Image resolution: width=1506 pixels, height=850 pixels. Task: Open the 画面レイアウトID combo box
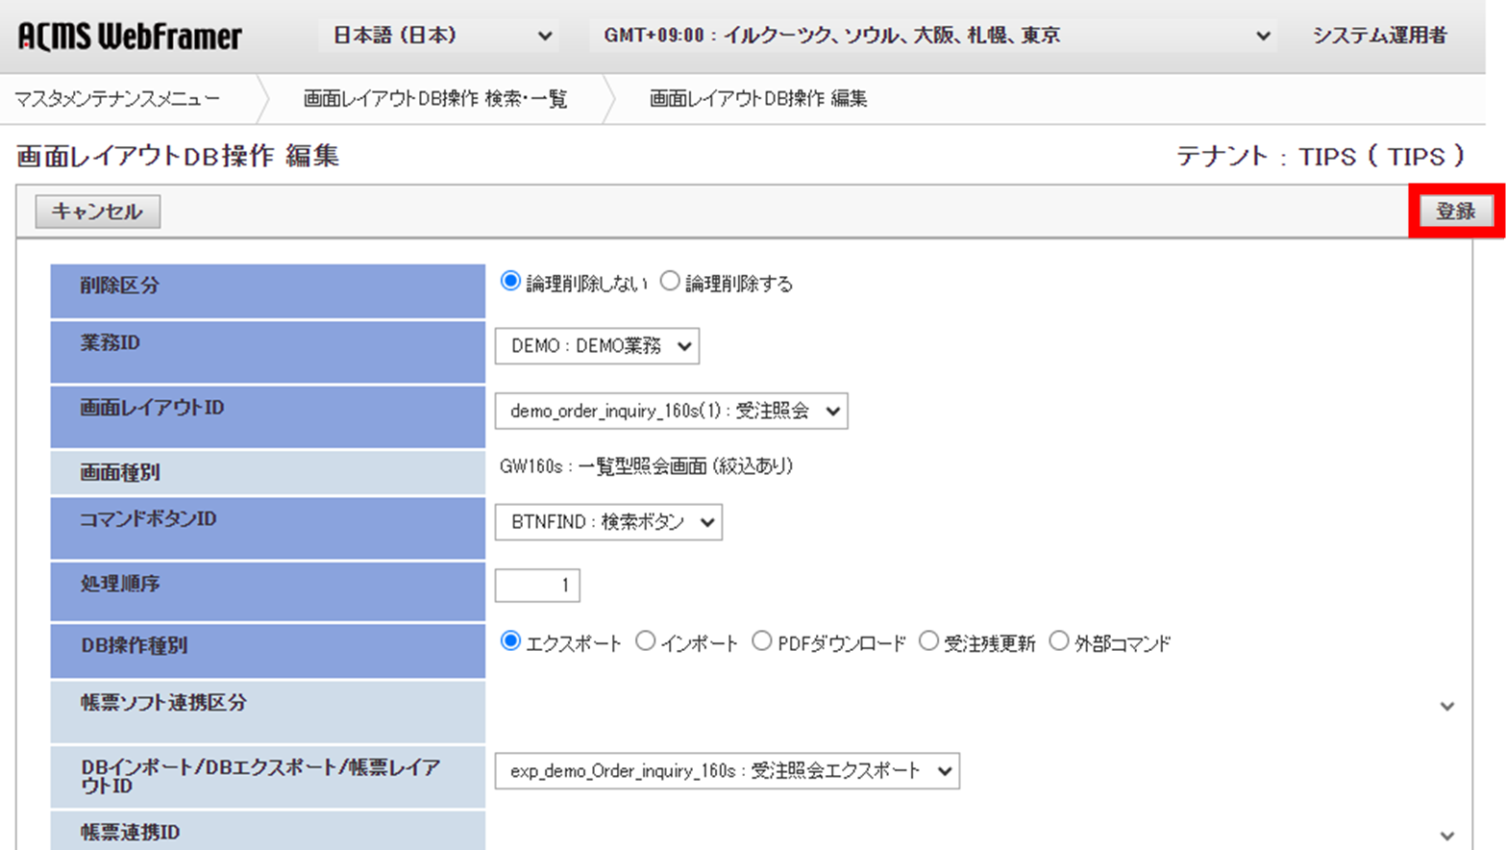pyautogui.click(x=671, y=411)
